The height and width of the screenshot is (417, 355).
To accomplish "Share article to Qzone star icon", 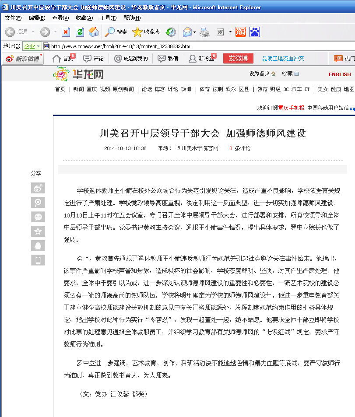I will point(38,231).
